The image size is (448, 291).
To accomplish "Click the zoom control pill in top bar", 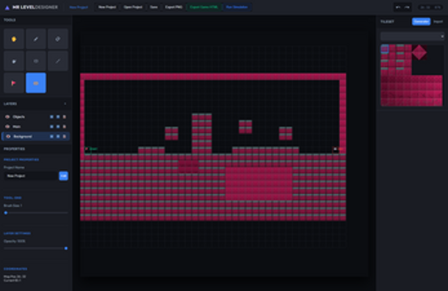I will 430,7.
